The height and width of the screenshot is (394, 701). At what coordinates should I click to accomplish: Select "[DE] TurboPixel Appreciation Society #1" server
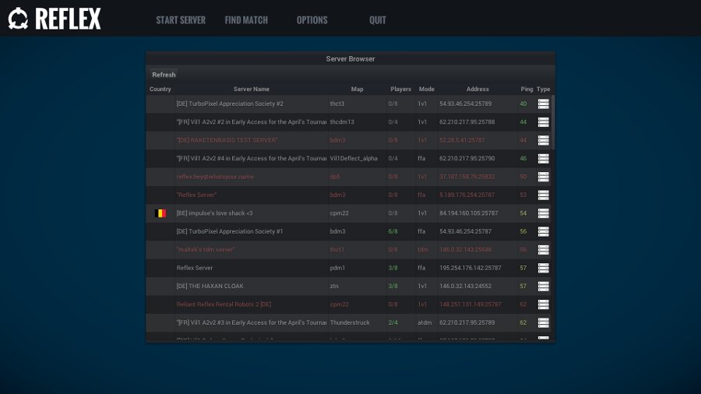pyautogui.click(x=349, y=231)
